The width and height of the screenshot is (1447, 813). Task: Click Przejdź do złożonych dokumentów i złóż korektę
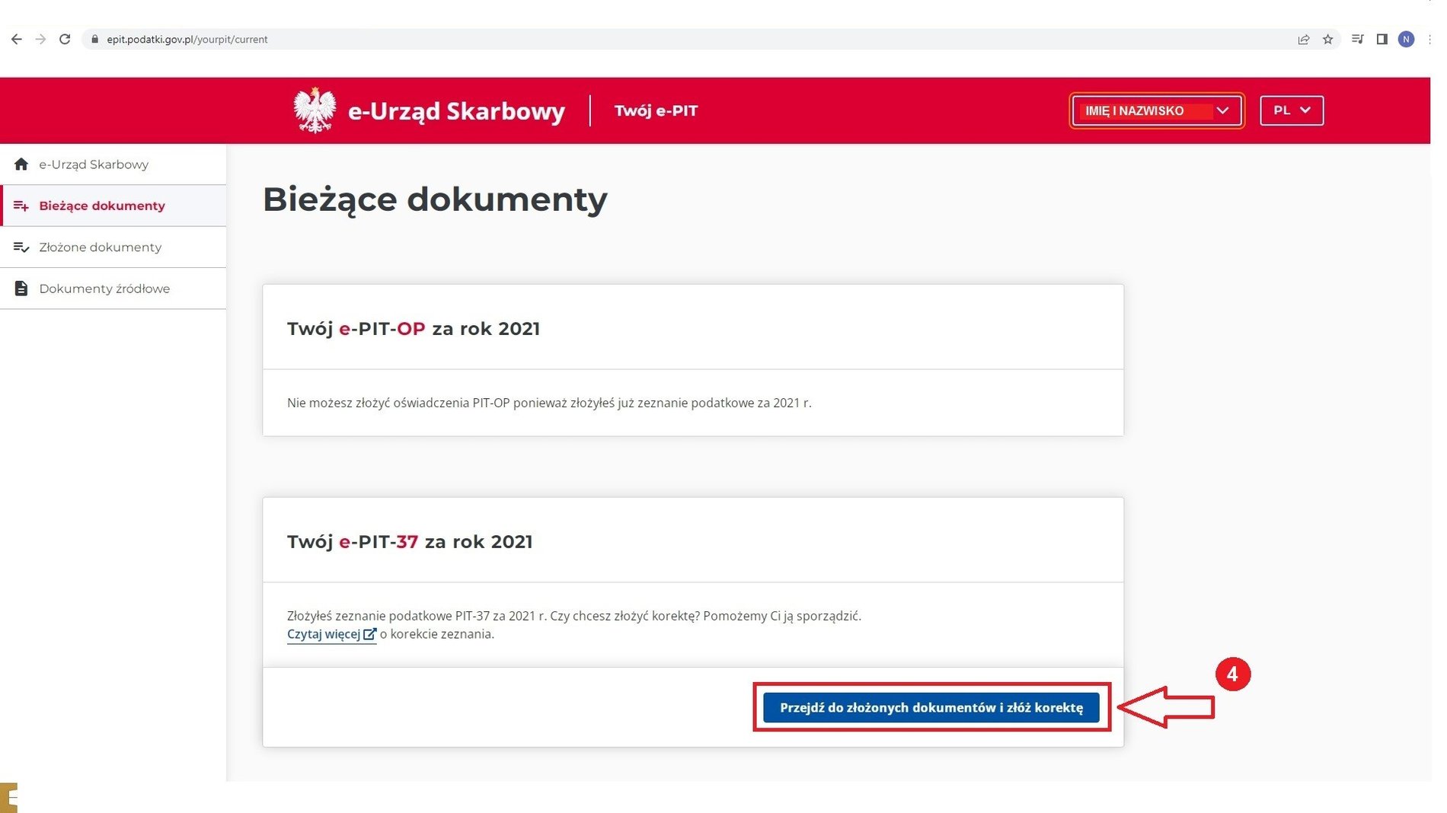click(x=931, y=708)
